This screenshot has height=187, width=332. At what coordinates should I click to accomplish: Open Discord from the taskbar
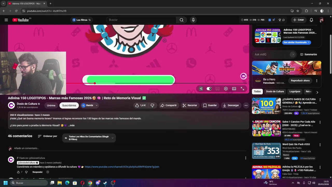(98, 183)
